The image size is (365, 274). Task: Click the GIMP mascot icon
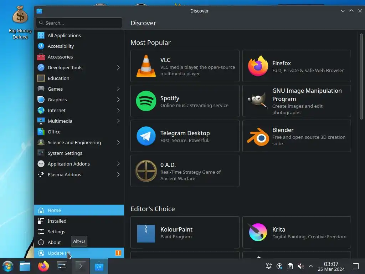[x=258, y=101]
